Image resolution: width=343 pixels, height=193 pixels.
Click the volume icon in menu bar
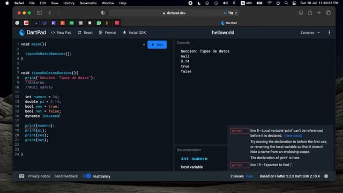click(225, 3)
